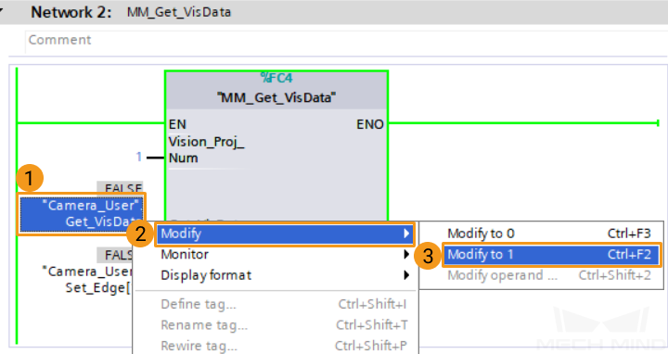This screenshot has width=668, height=354.
Task: Click the Comment input field
Action: coord(346,41)
